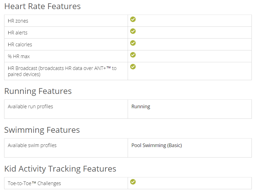Click the HR zones row label
Viewport: 262px width, 195px height.
coord(18,21)
